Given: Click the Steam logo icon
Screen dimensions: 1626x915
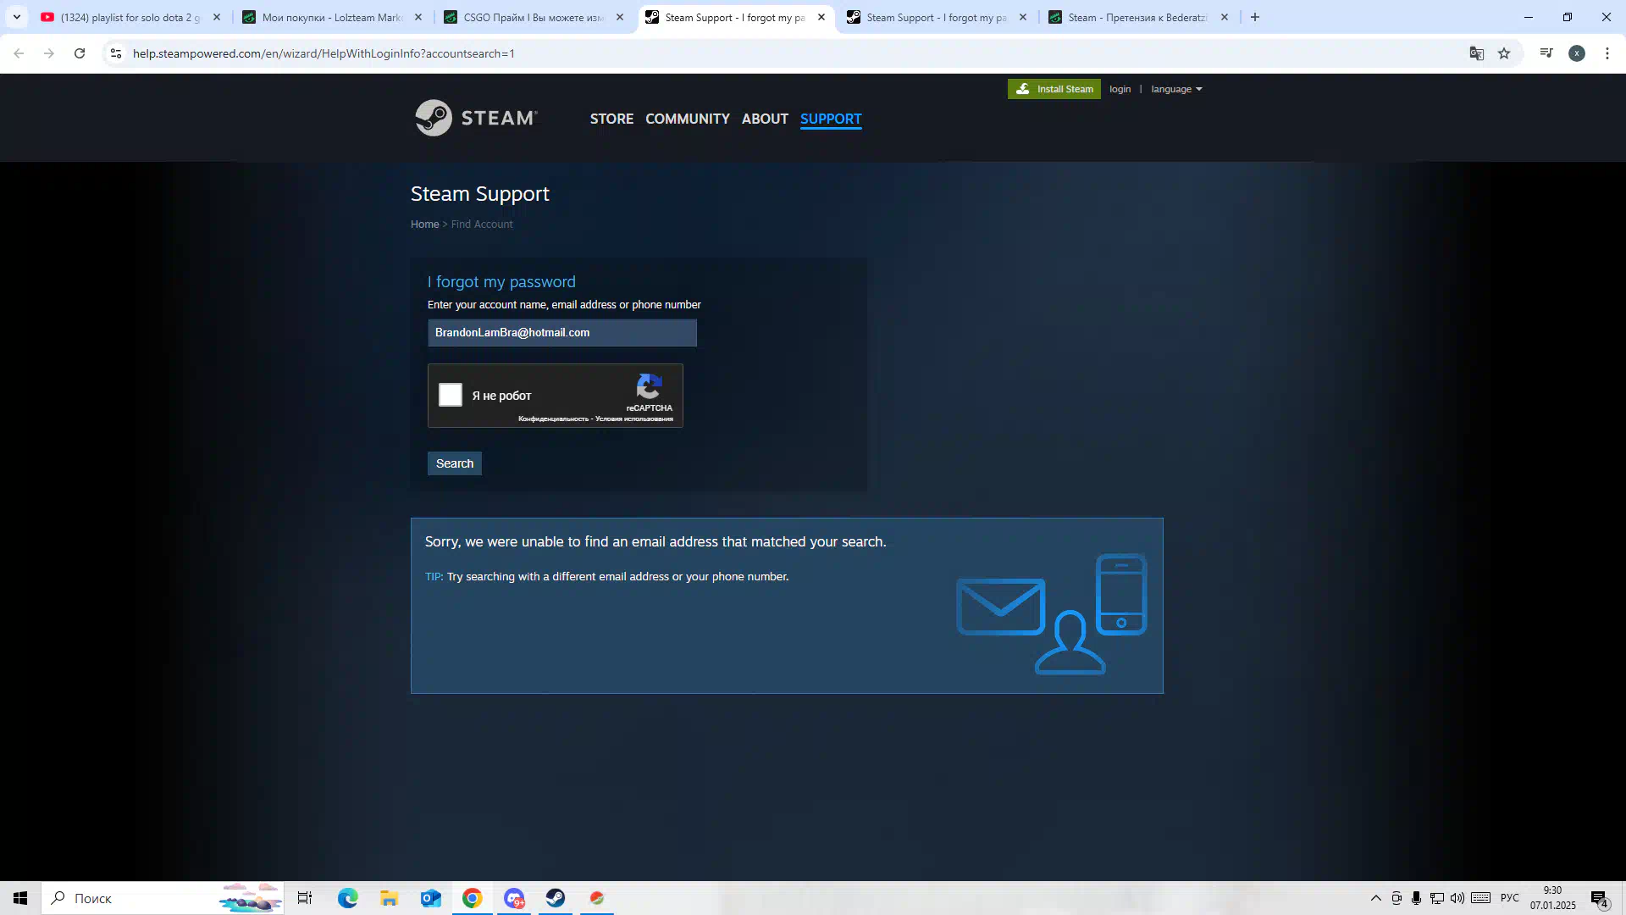Looking at the screenshot, I should pos(434,118).
